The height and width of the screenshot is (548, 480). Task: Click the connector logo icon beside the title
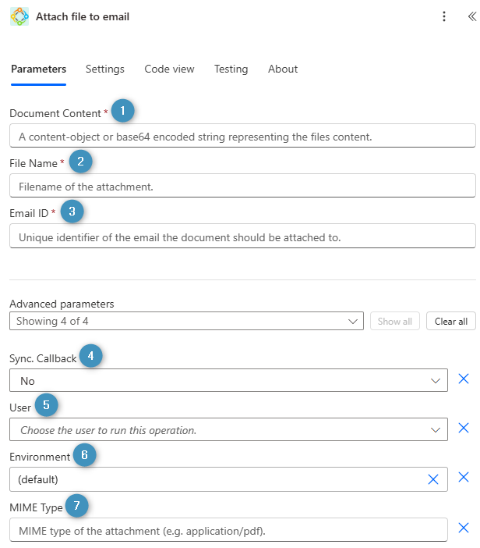(x=19, y=16)
